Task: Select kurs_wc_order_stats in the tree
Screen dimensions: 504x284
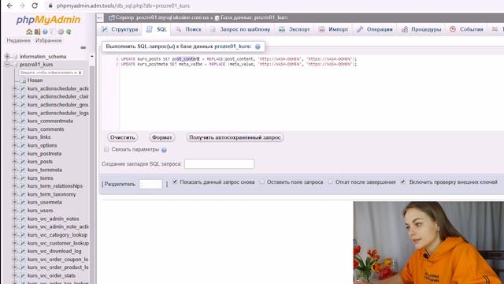Action: pos(51,275)
